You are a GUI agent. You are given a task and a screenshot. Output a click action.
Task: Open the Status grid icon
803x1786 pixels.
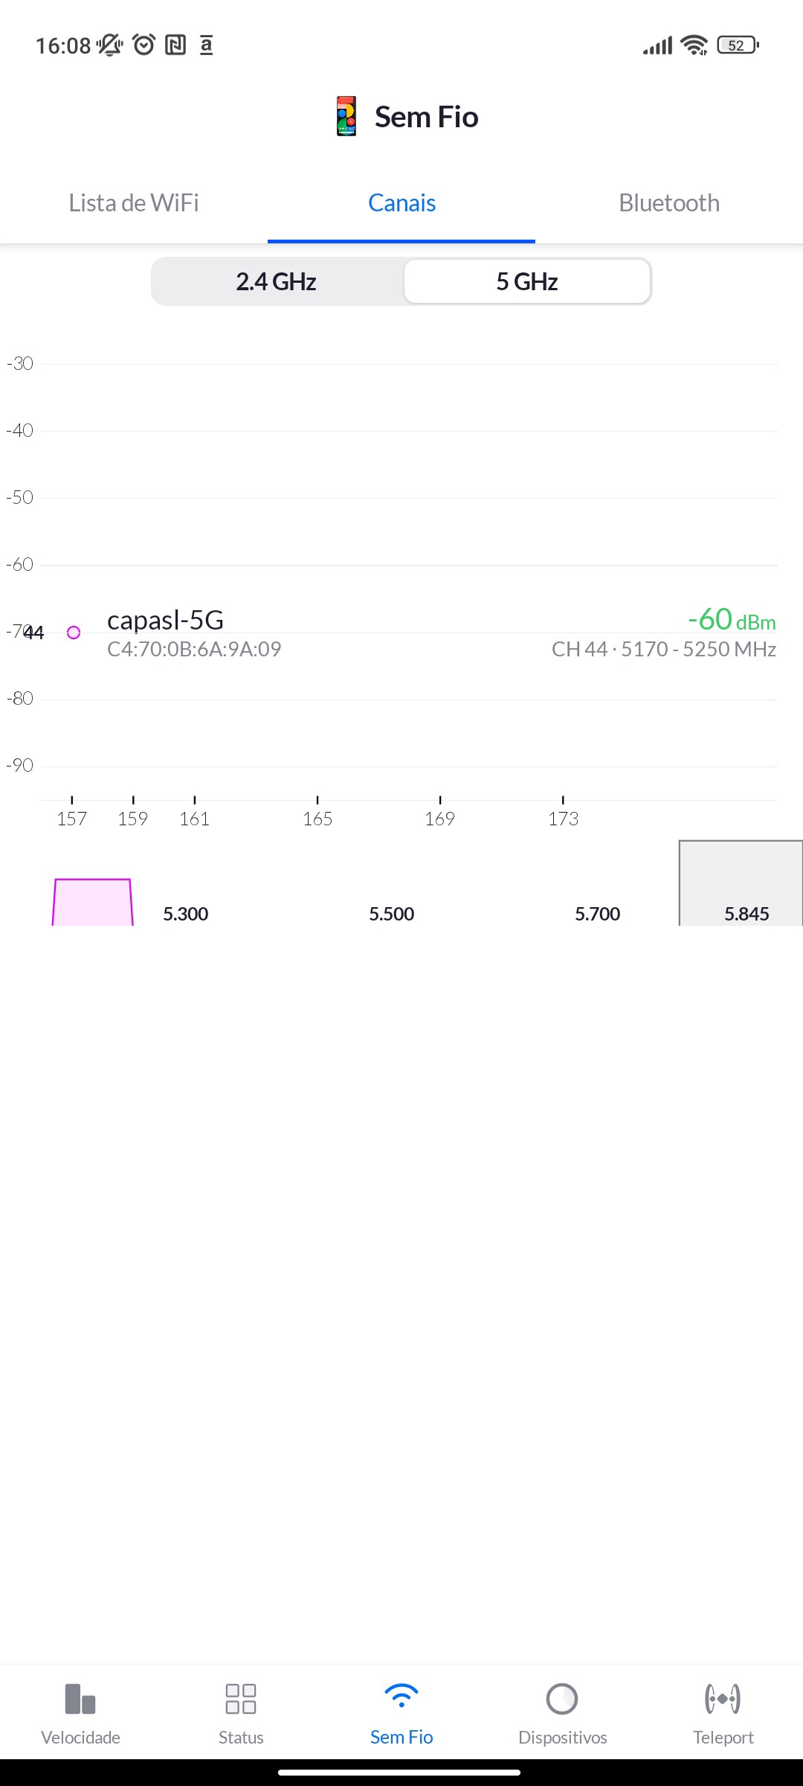(x=241, y=1698)
